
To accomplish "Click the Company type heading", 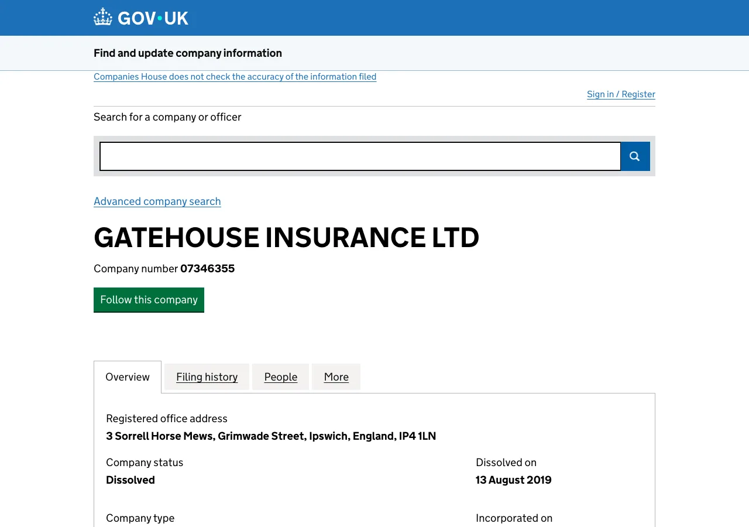I will click(x=140, y=518).
